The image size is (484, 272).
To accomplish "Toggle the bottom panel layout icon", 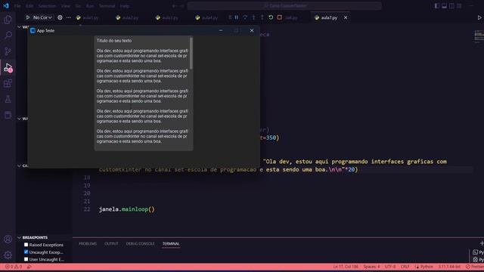I will [x=444, y=6].
